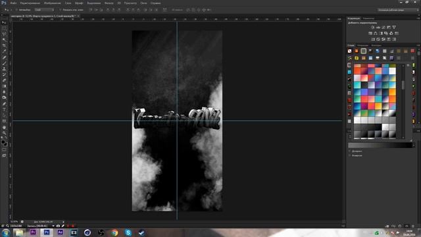This screenshot has height=237, width=421.
Task: Select the Gradient tool
Action: pos(4,86)
